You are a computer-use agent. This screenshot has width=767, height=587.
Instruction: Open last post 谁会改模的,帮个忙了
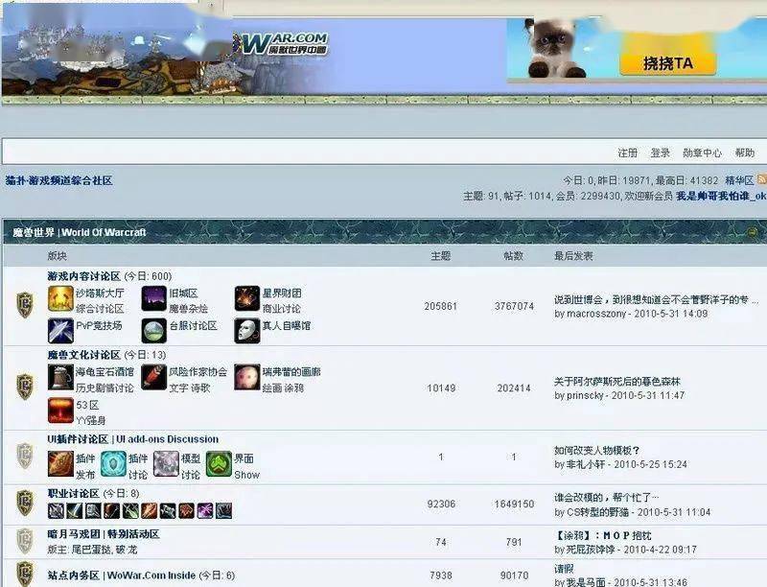tap(607, 498)
